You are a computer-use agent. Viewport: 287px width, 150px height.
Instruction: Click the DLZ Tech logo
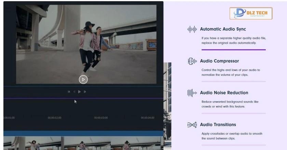point(251,13)
